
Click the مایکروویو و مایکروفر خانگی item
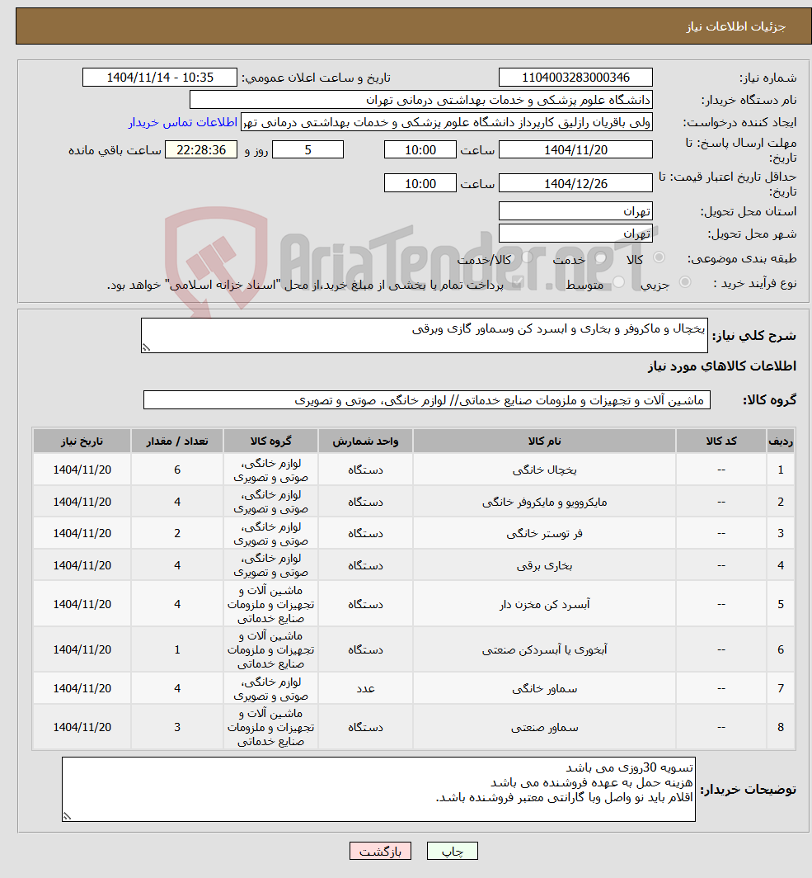[x=544, y=502]
